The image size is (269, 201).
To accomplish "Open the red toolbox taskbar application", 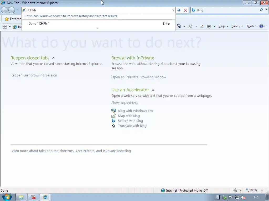I will click(x=33, y=197).
